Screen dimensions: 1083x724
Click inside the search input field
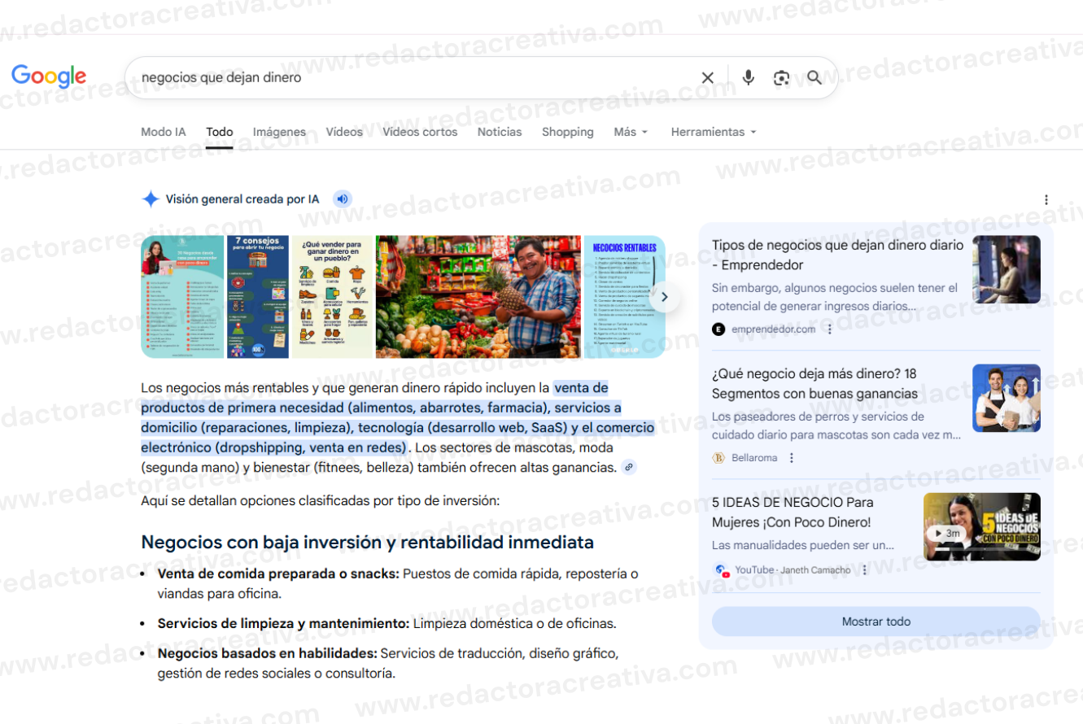[415, 78]
